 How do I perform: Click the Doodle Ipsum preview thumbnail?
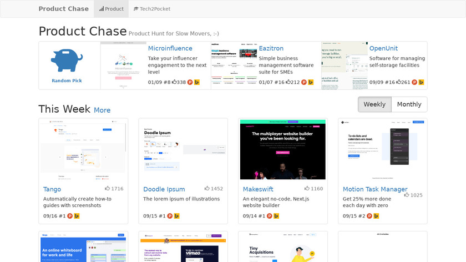tap(183, 149)
